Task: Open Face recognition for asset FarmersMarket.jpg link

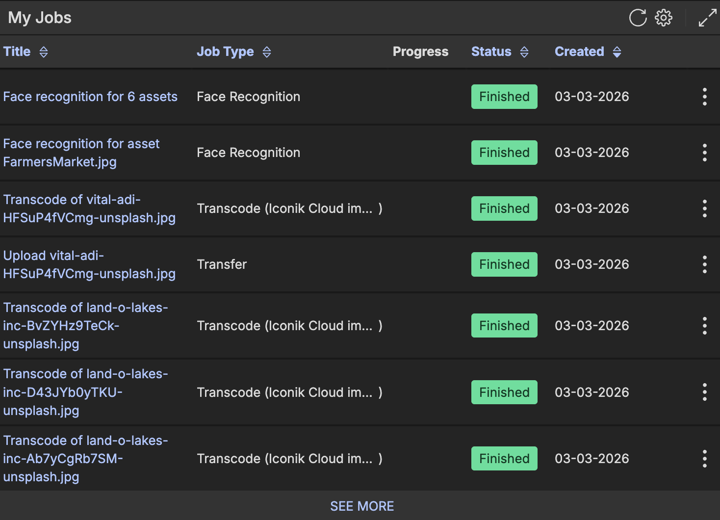Action: point(81,153)
